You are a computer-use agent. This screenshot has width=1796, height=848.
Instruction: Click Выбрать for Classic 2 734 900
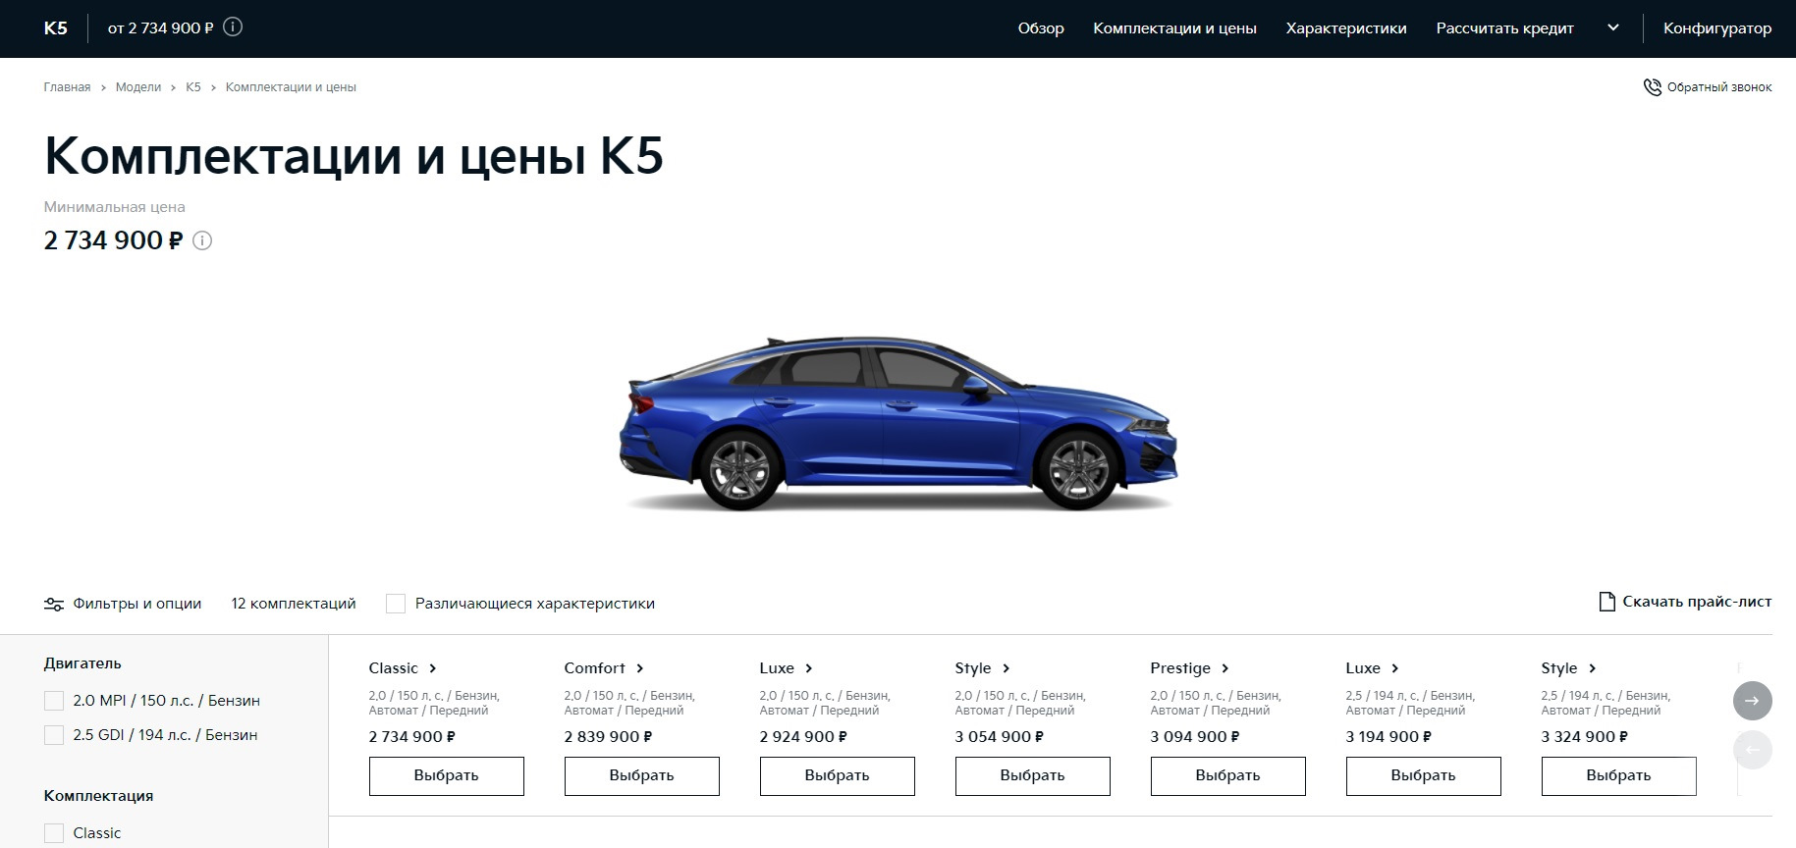[x=447, y=776]
